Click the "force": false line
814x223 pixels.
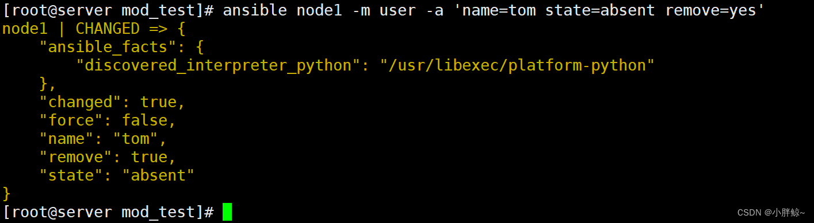(108, 120)
